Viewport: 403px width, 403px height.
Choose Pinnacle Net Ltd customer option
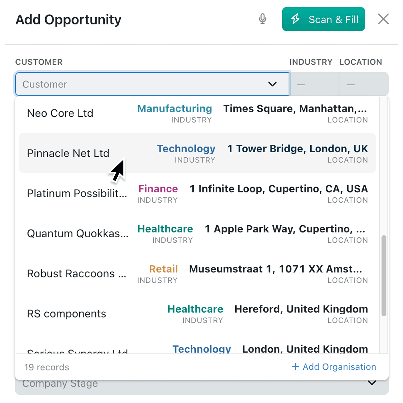[x=197, y=153]
